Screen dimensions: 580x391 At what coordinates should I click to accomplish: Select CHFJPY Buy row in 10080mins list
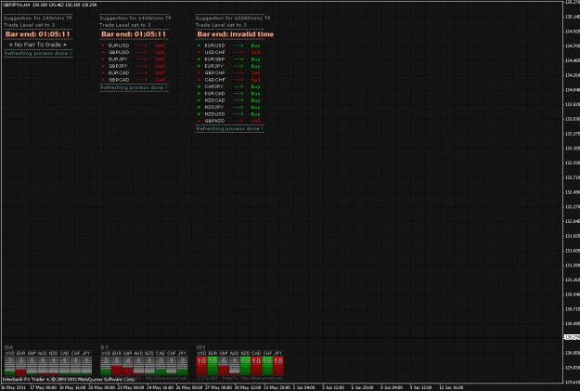click(x=229, y=86)
